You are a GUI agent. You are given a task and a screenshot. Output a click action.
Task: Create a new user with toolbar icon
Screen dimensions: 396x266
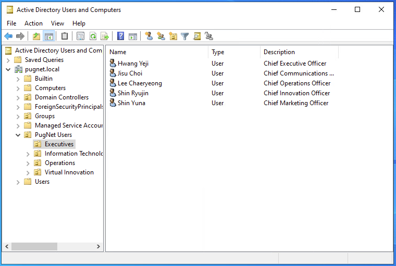(x=148, y=36)
